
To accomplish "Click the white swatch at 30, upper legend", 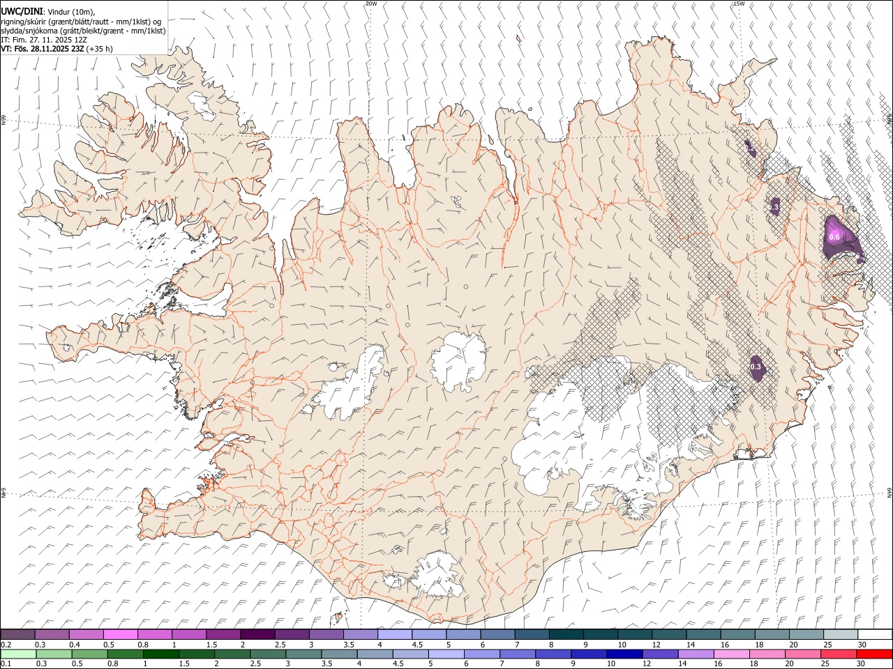I will coord(875,634).
